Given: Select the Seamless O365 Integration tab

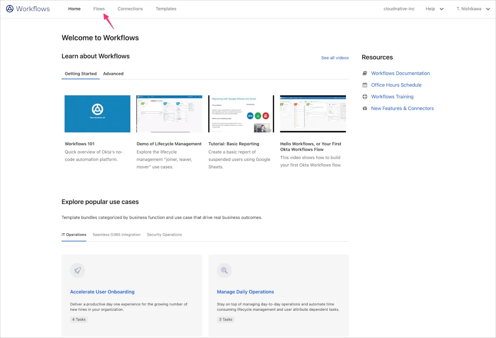Looking at the screenshot, I should [117, 235].
